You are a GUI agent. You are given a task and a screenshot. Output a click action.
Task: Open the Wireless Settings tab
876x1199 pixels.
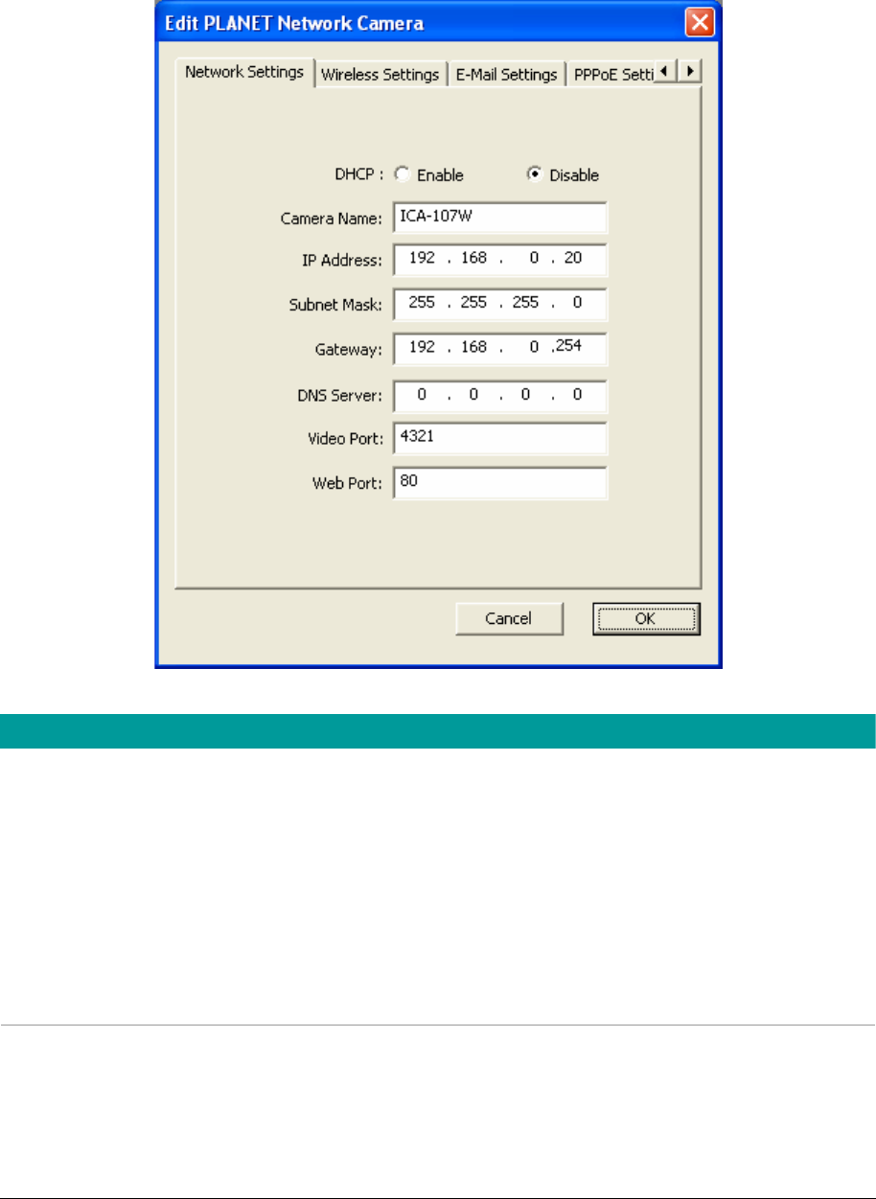[x=380, y=74]
